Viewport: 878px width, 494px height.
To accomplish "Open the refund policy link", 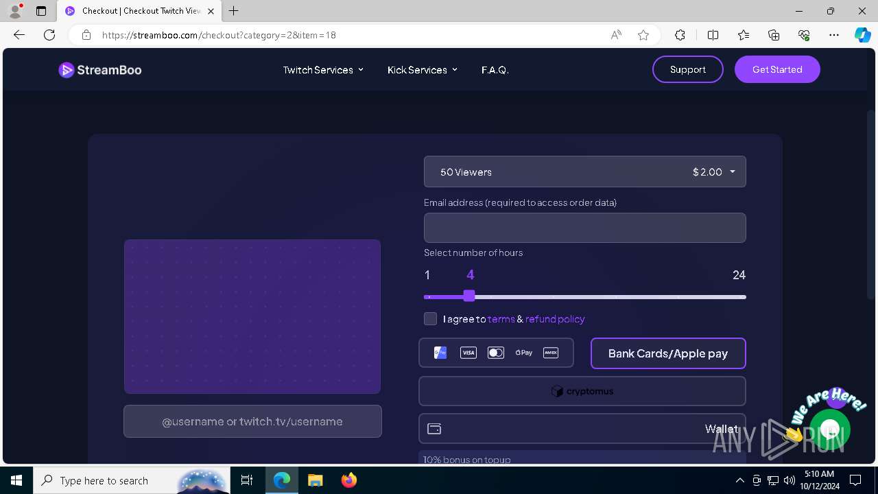I will tap(555, 319).
